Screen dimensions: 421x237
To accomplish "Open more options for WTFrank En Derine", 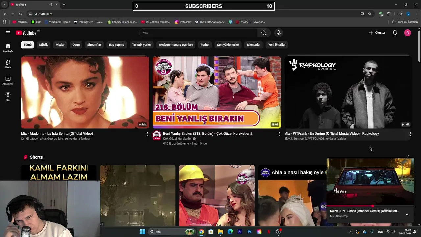I will pyautogui.click(x=410, y=134).
